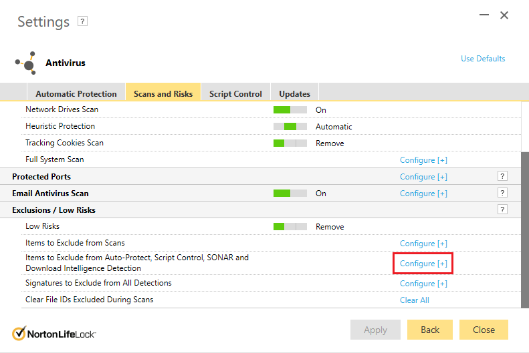Expand Configure [+] for Items to Exclude from Scans
Image resolution: width=529 pixels, height=353 pixels.
click(x=423, y=244)
